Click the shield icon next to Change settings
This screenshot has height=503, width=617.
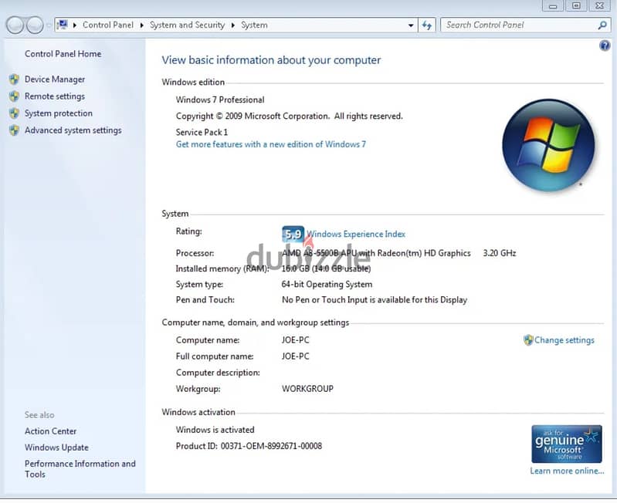click(528, 340)
